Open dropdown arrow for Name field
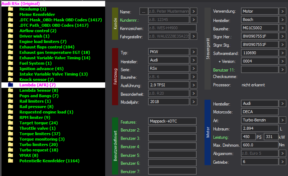This screenshot has width=288, height=176. [x=194, y=12]
